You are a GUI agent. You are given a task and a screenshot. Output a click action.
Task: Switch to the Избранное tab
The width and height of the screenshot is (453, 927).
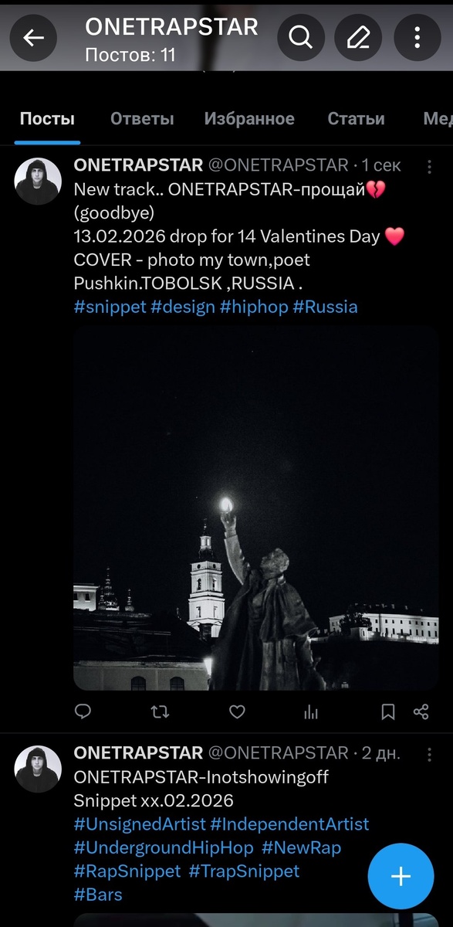point(249,119)
